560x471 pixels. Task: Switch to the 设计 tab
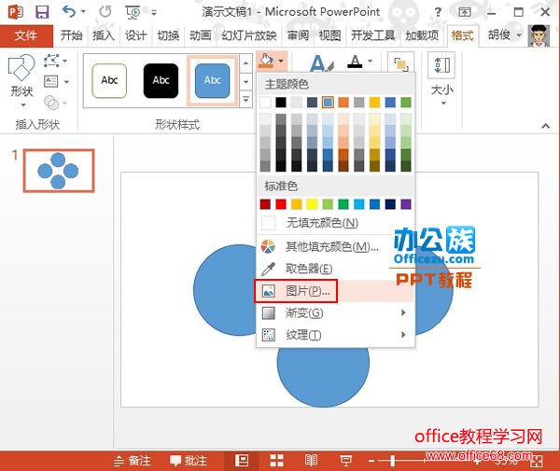click(135, 35)
